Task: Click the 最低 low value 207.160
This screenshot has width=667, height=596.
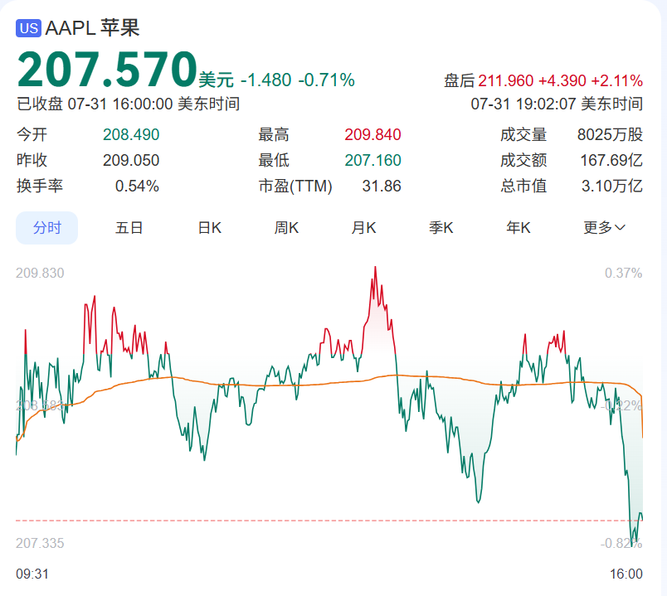Action: click(x=372, y=161)
